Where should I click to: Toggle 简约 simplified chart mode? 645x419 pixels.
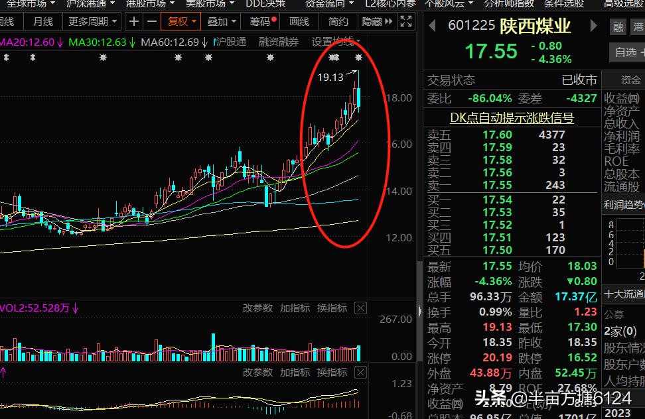click(338, 21)
